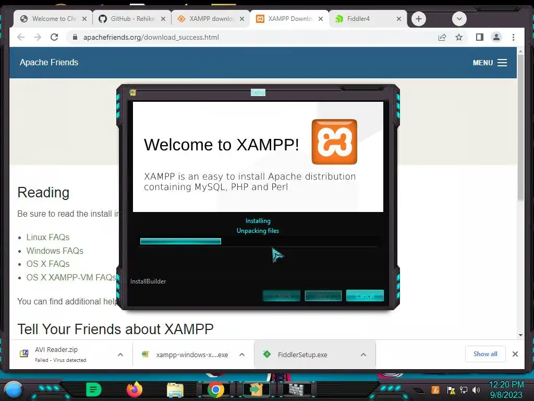
Task: Open volume speaker tray icon
Action: (x=476, y=390)
